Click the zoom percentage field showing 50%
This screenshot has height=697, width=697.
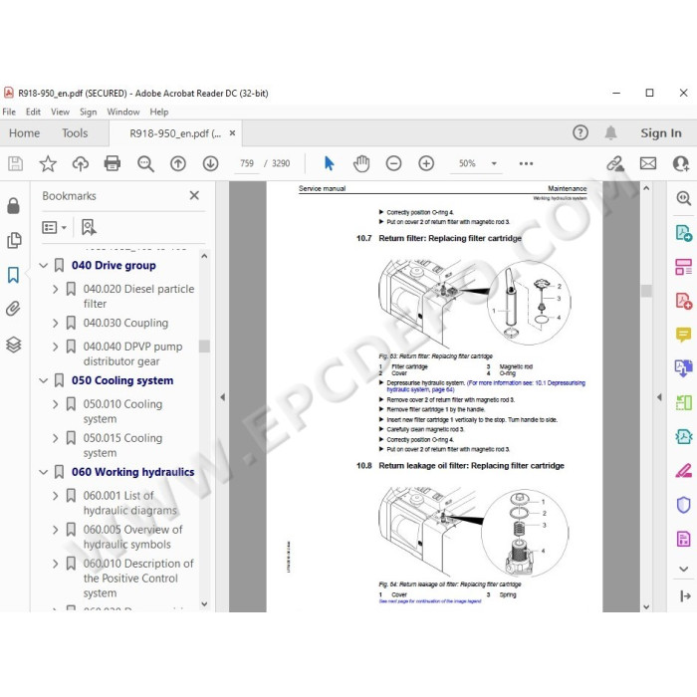pos(467,163)
